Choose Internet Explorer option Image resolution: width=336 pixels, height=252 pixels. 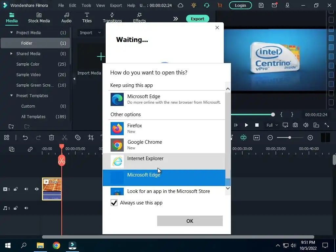164,161
